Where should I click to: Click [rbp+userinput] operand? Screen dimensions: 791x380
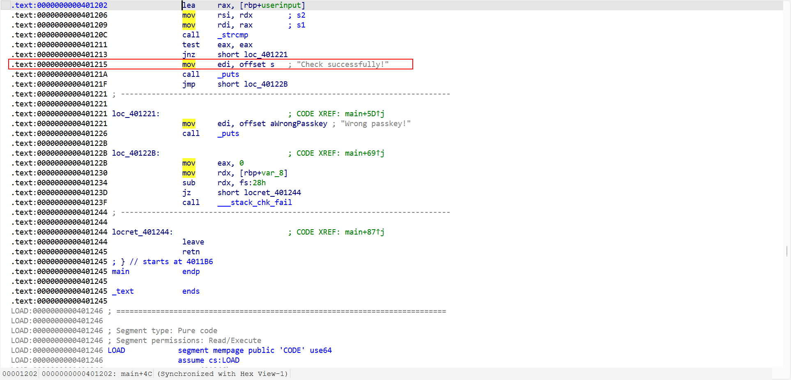pyautogui.click(x=272, y=5)
